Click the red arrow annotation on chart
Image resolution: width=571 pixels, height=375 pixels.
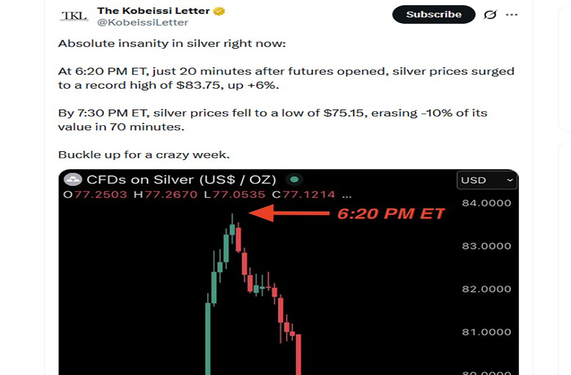tap(288, 213)
